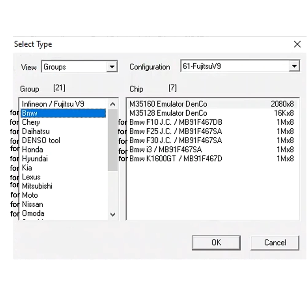The height and width of the screenshot is (307, 307).
Task: Select the Bmw group entry
Action: pyautogui.click(x=63, y=113)
